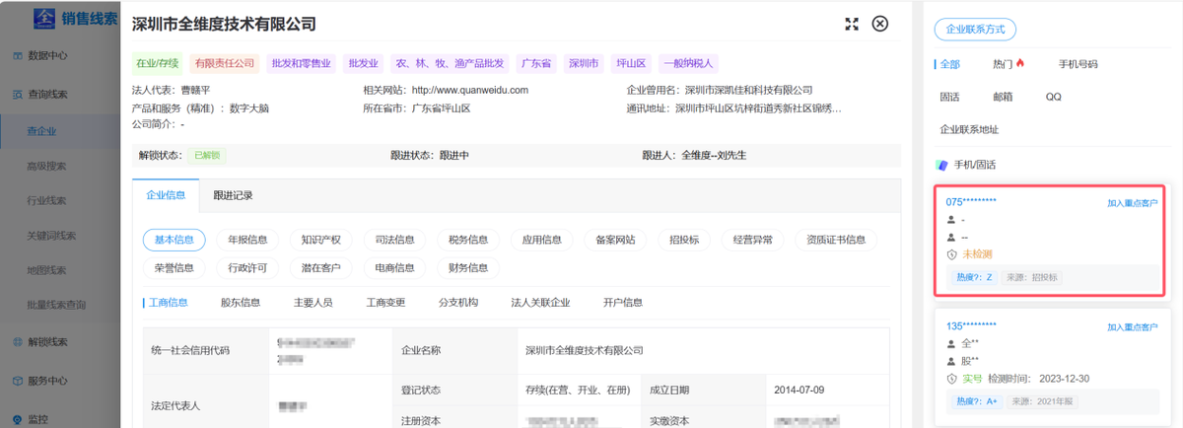Click the 135********* phone number
This screenshot has width=1183, height=428.
click(971, 325)
